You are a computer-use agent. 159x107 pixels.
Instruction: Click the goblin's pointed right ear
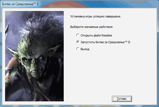pyautogui.click(x=53, y=51)
